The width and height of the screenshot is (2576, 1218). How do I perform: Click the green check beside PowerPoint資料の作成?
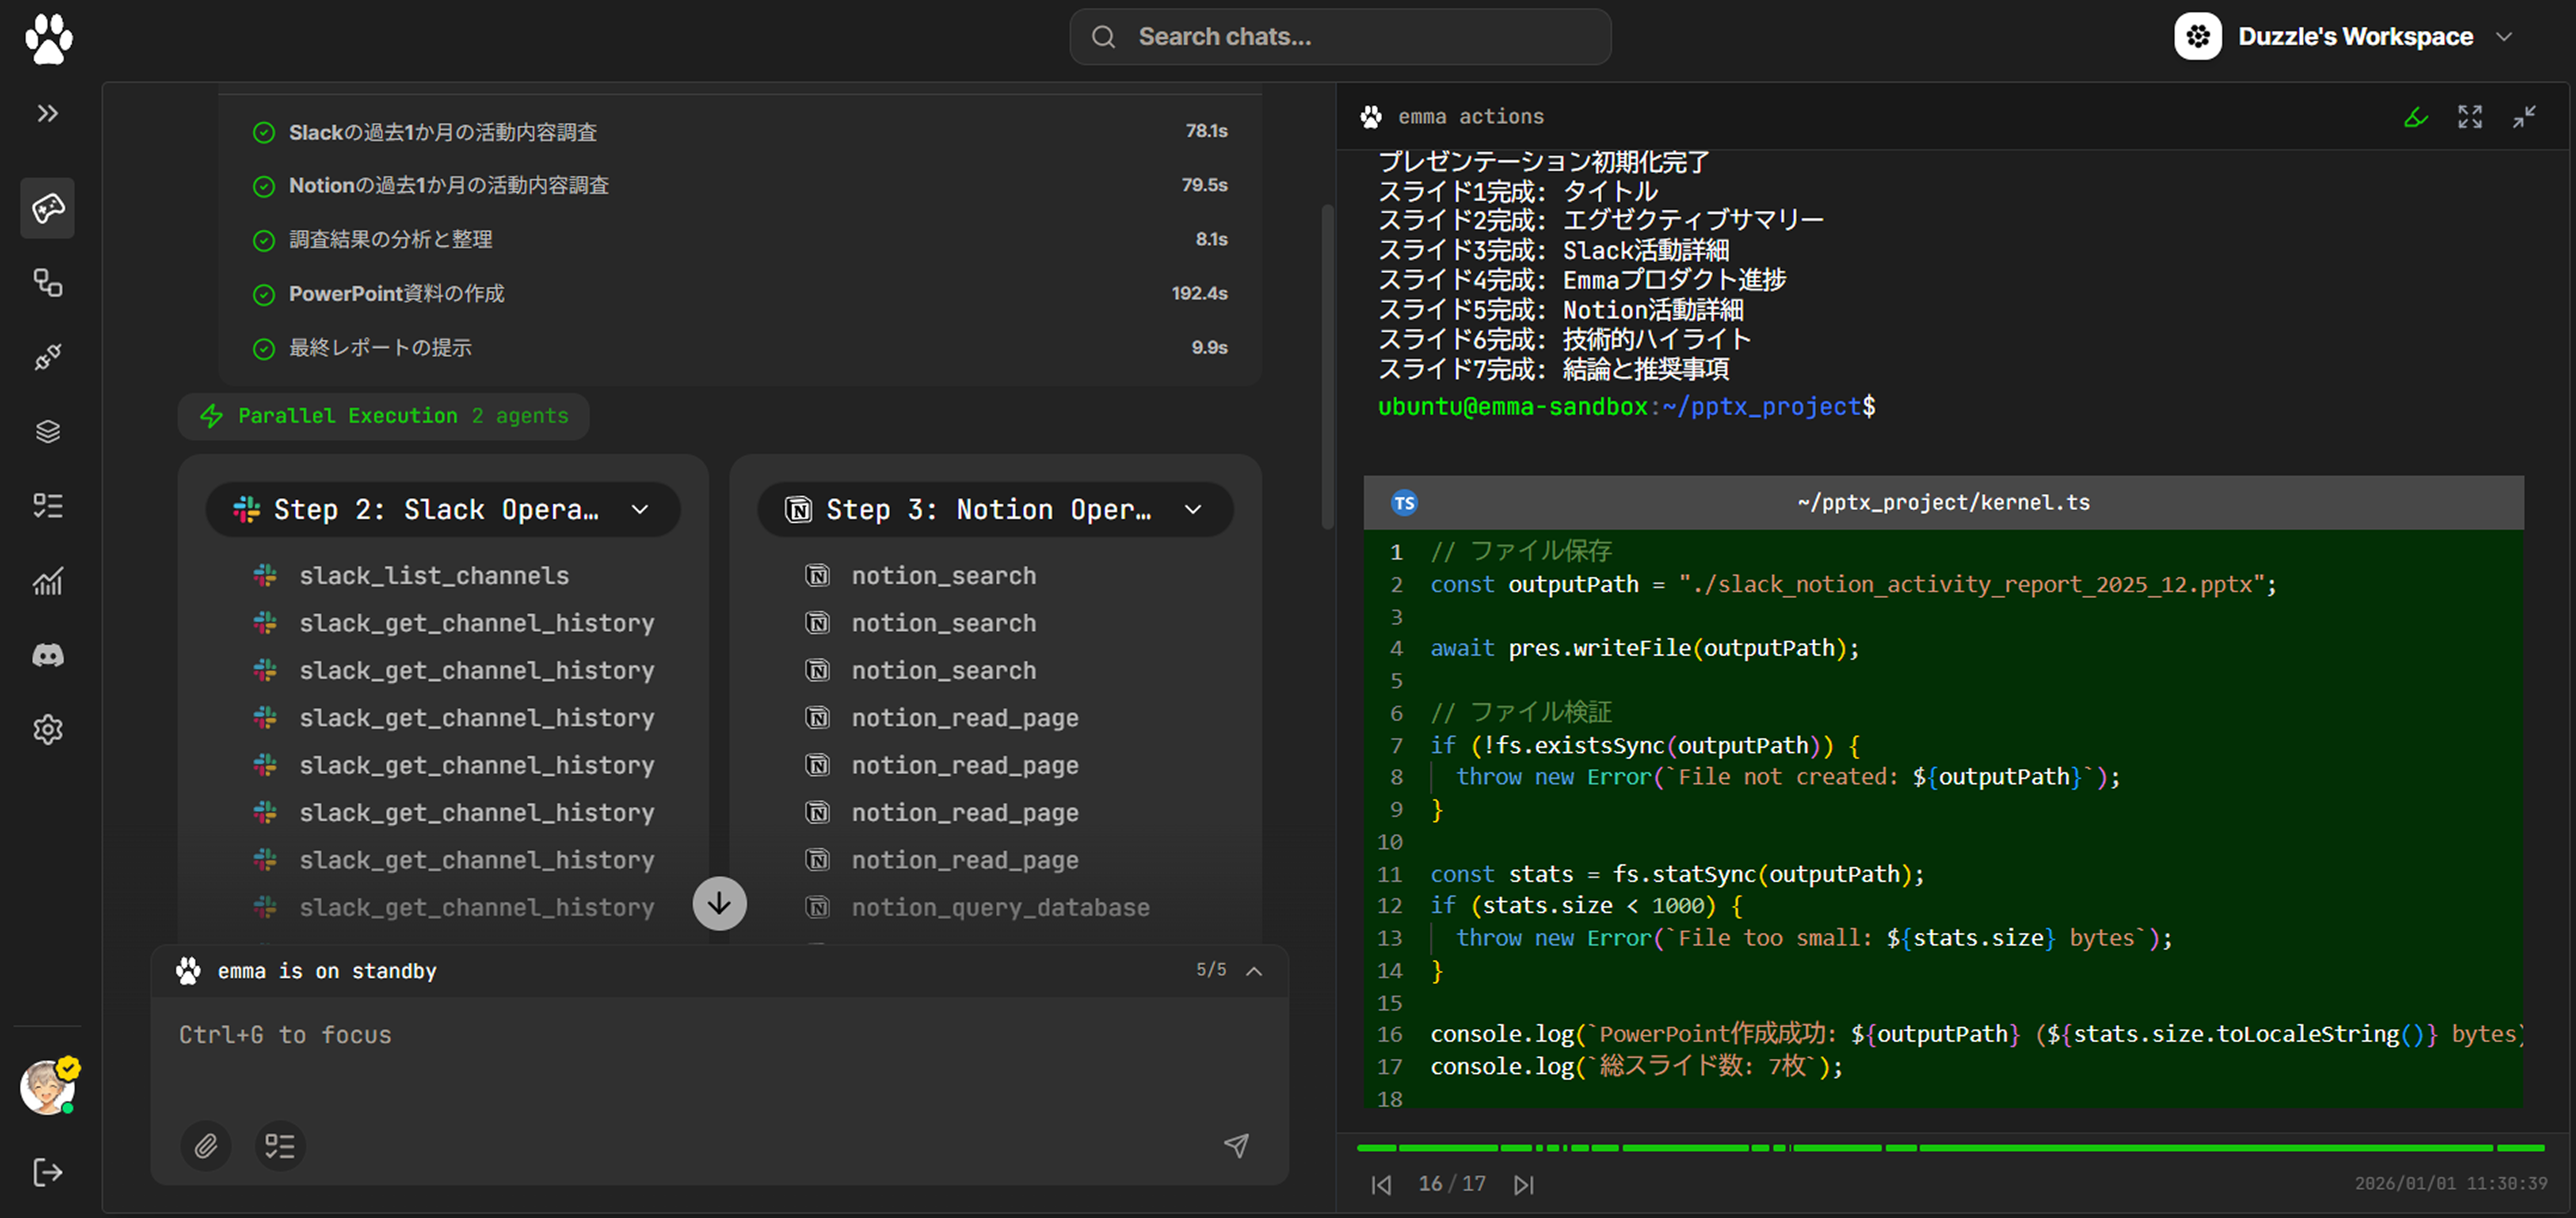click(264, 295)
